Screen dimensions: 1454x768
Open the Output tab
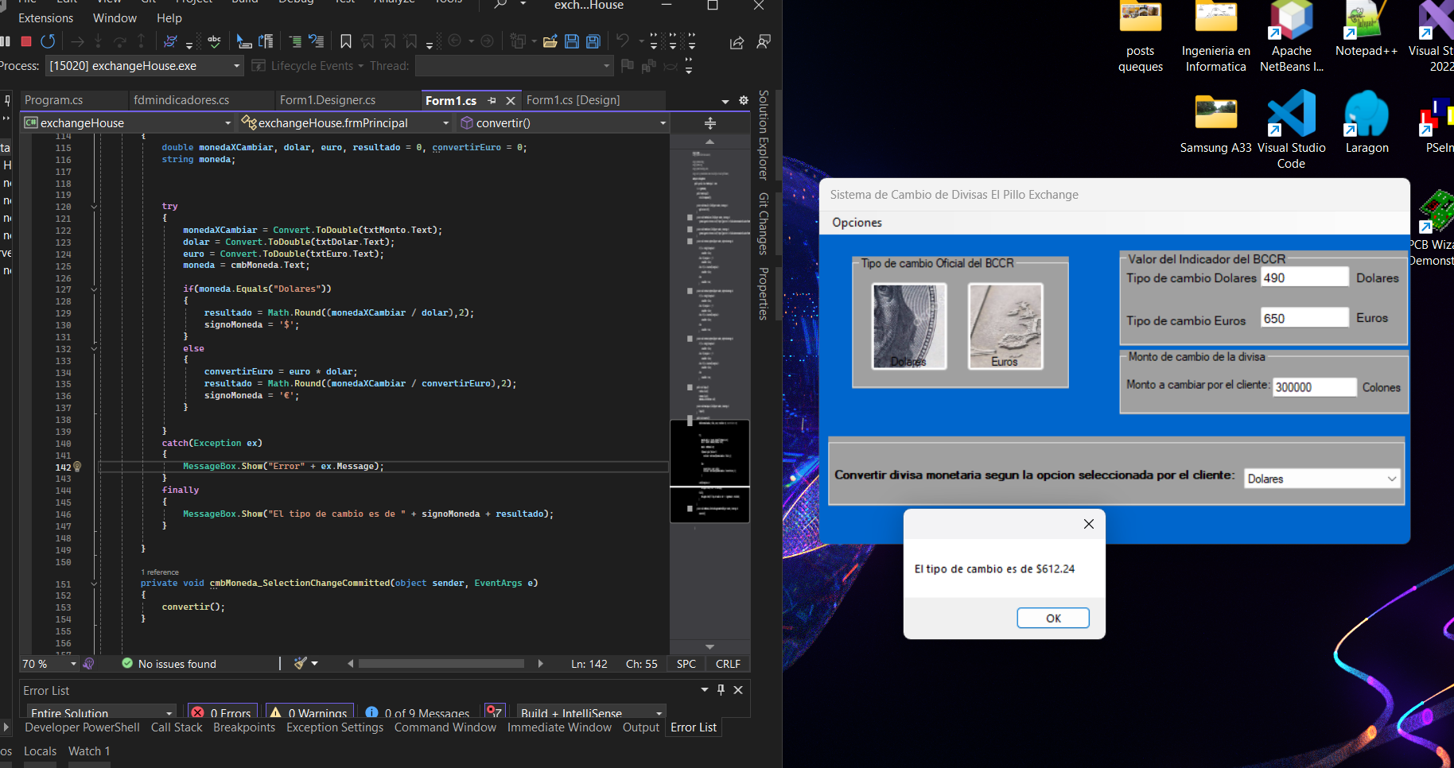pyautogui.click(x=640, y=727)
